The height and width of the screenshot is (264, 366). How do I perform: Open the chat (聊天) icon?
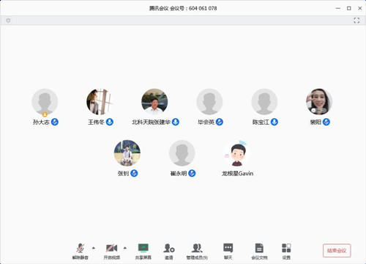[228, 248]
